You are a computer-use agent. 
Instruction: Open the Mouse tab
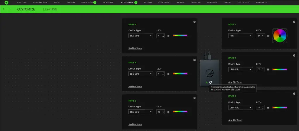(180, 3)
